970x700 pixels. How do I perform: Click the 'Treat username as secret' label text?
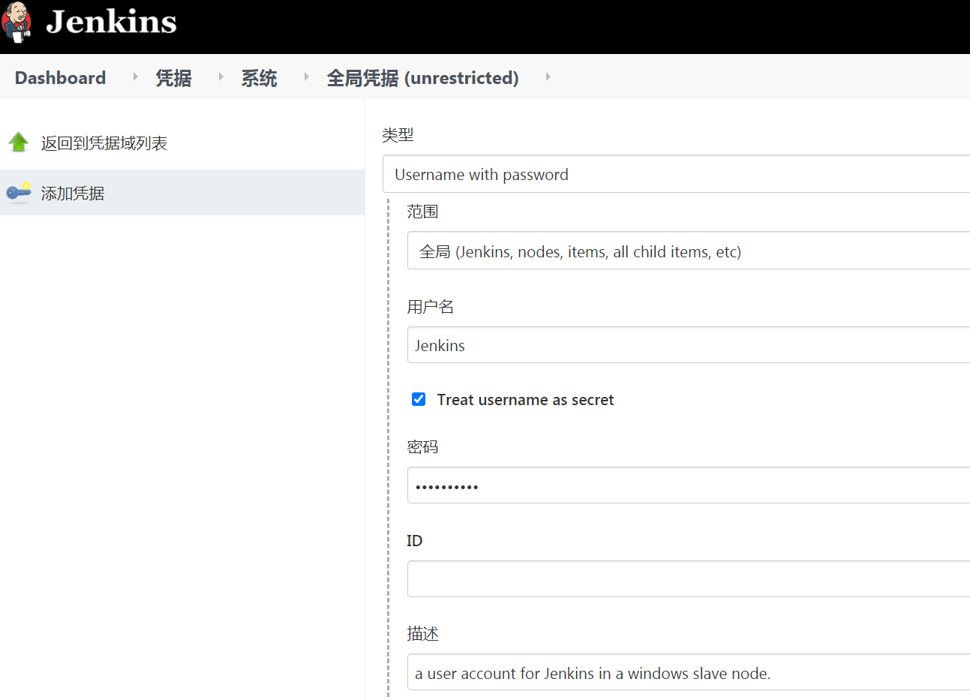click(525, 400)
